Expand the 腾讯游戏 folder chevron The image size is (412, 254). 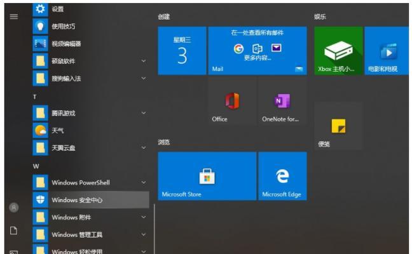point(144,113)
